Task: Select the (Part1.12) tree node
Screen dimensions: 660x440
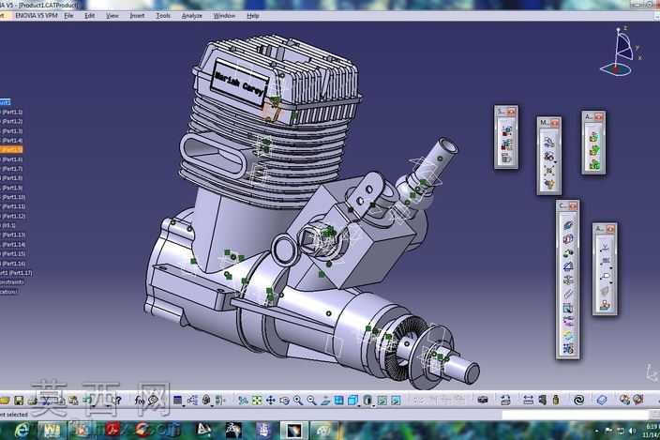Action: (13, 216)
